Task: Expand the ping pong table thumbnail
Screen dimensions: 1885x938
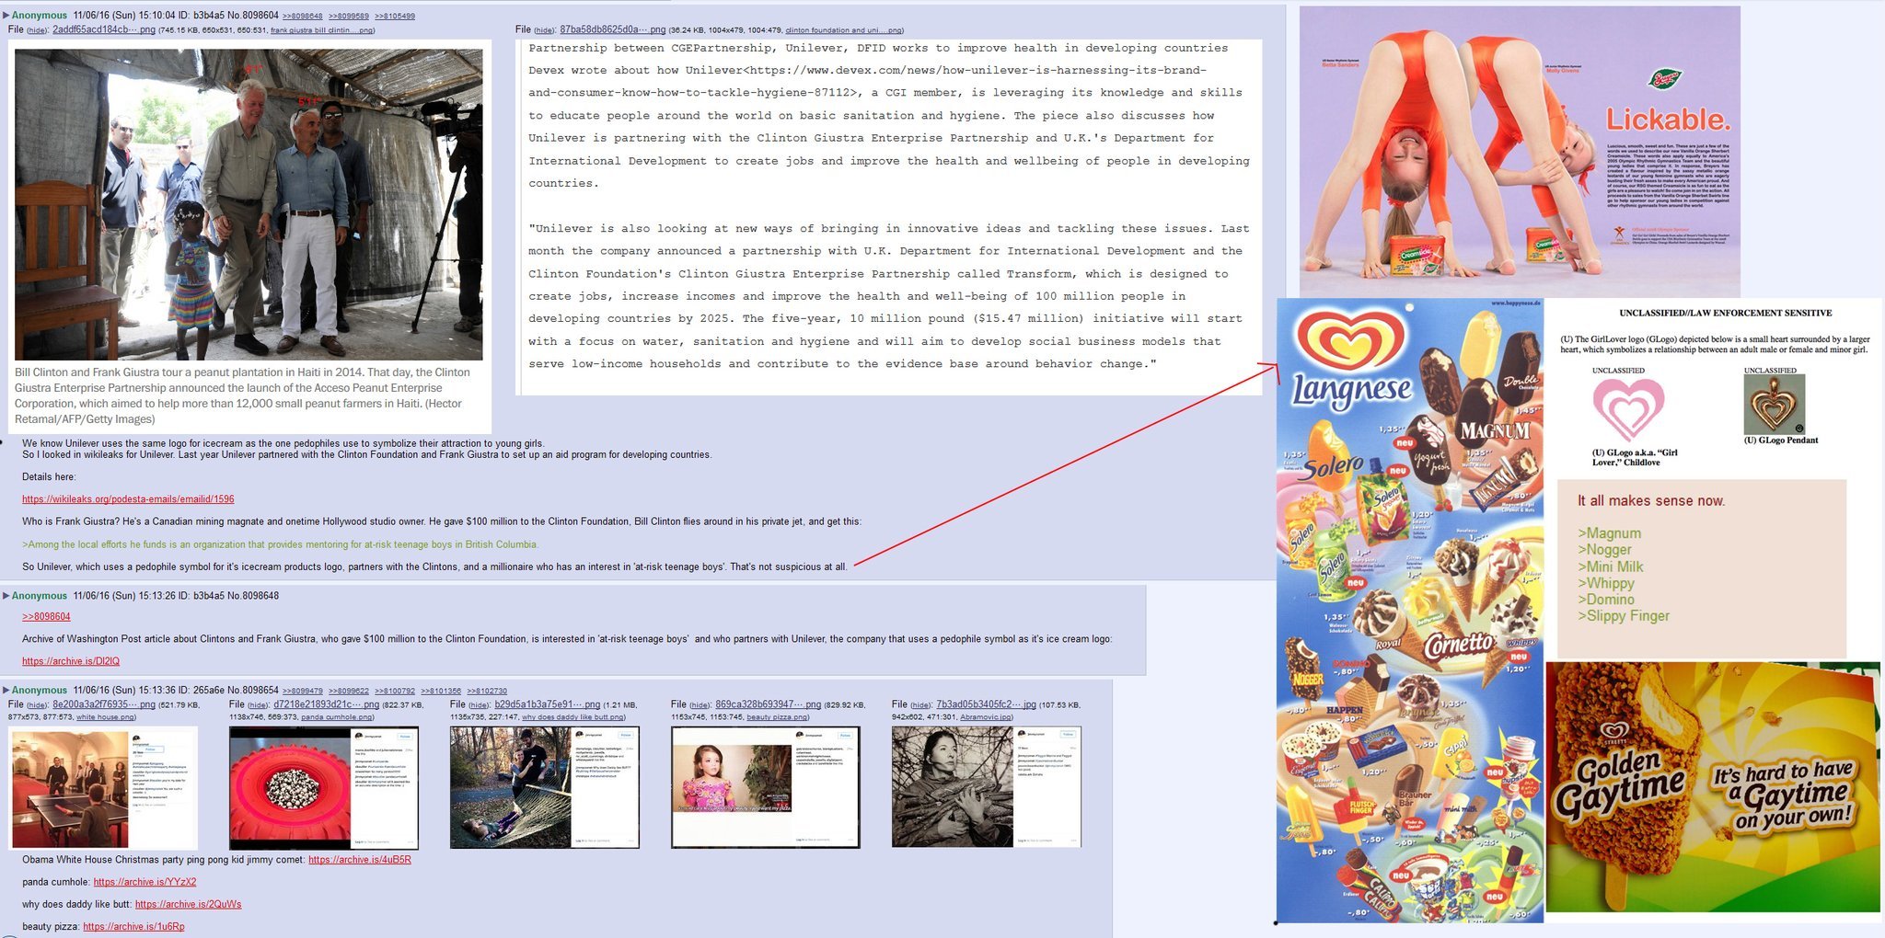Action: tap(103, 787)
